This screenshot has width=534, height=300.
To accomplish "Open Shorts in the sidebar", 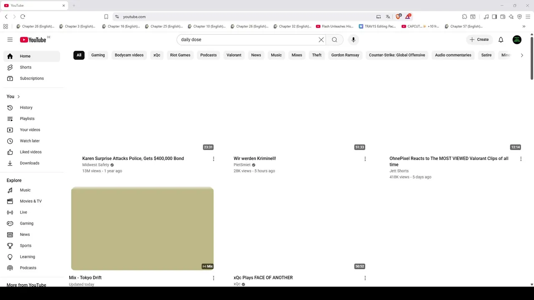I will tap(32, 67).
